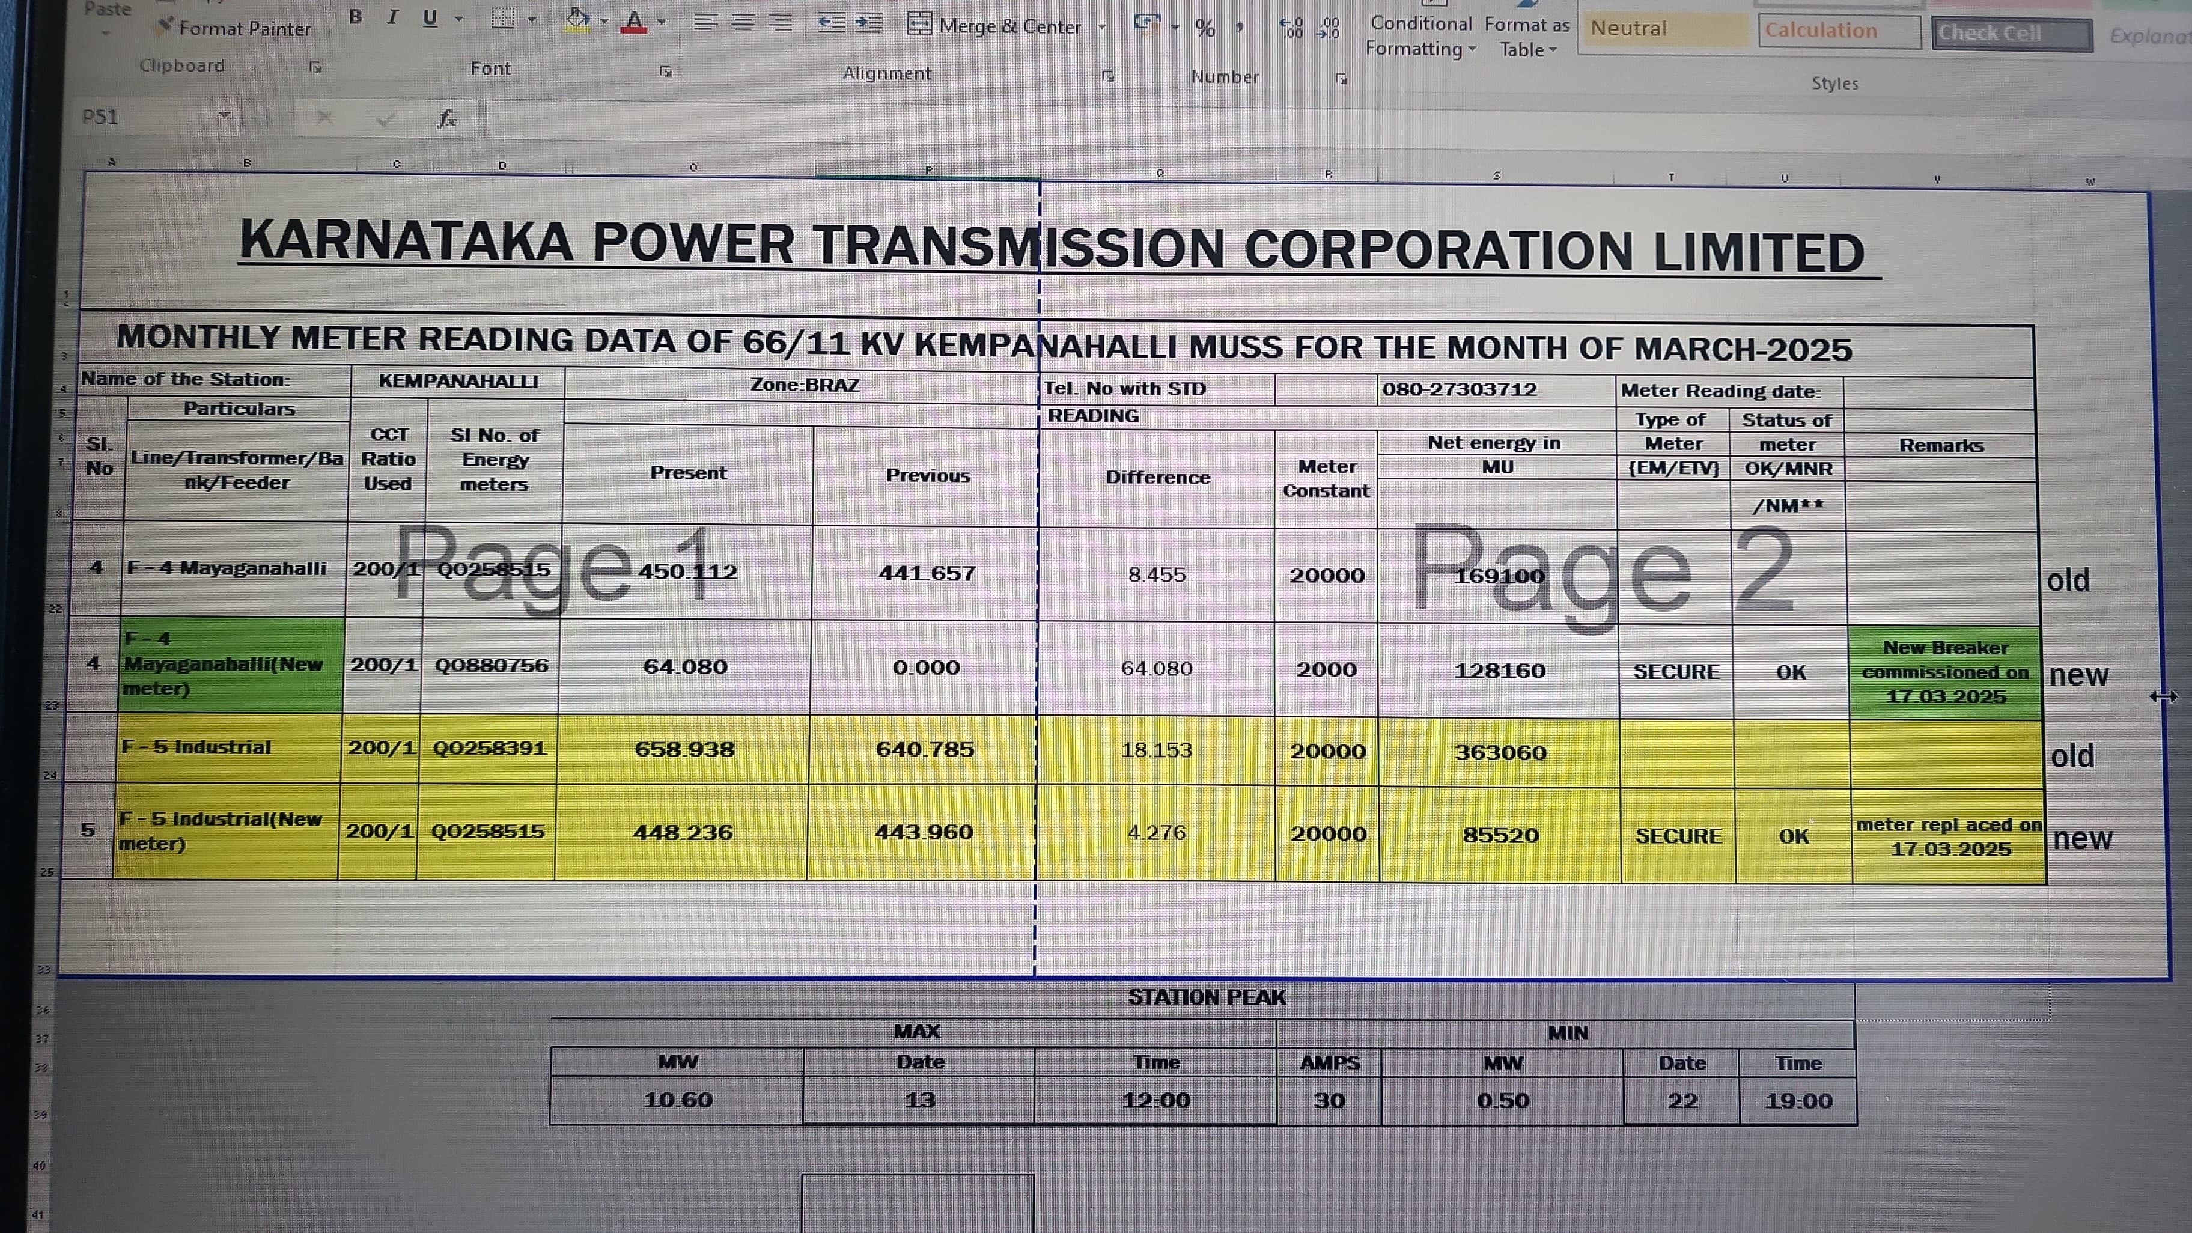Viewport: 2192px width, 1233px height.
Task: Open the Name Box dropdown arrow
Action: coord(224,116)
